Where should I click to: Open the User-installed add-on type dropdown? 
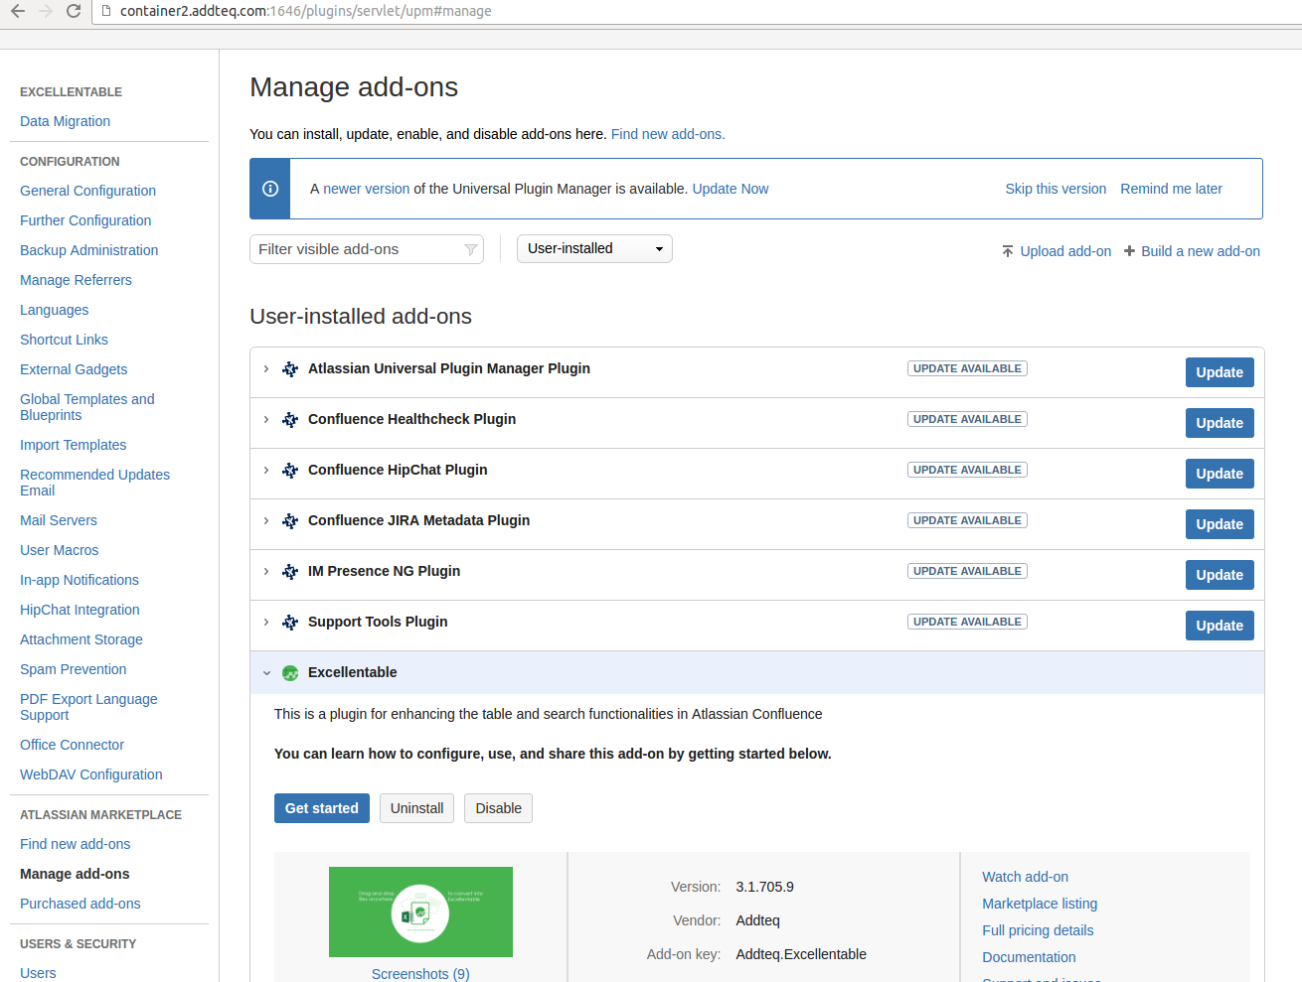click(594, 248)
